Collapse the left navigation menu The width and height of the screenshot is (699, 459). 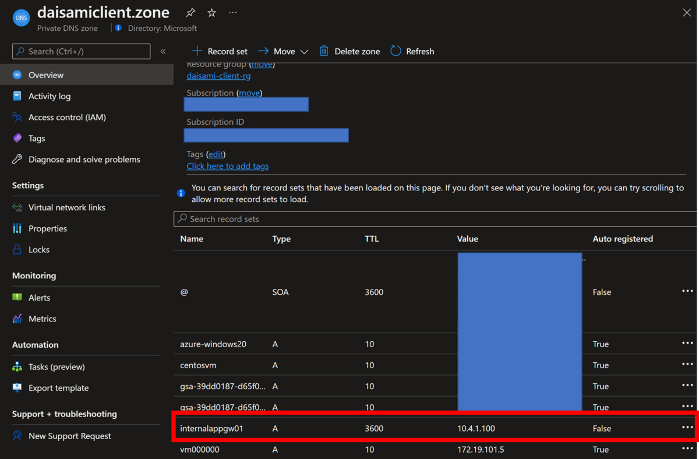[x=163, y=51]
